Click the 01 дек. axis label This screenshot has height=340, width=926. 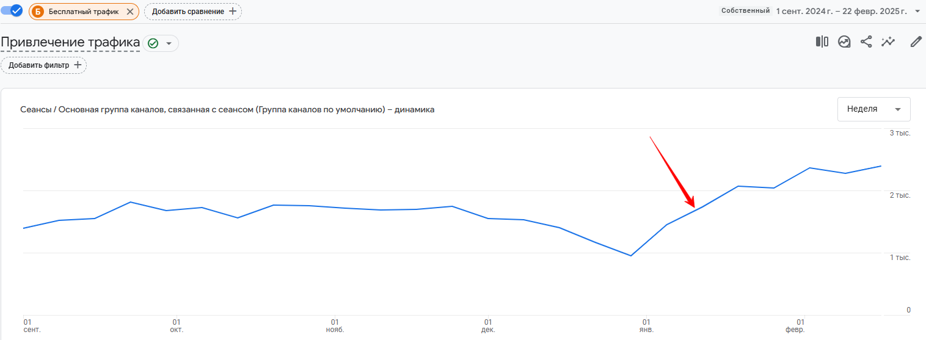tap(488, 325)
